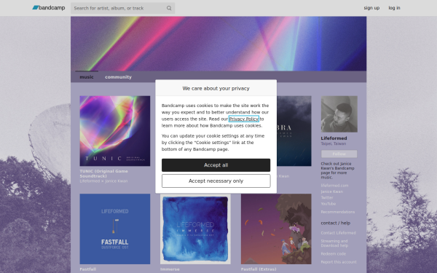The image size is (437, 273).
Task: Open the Twitter link
Action: pyautogui.click(x=327, y=198)
